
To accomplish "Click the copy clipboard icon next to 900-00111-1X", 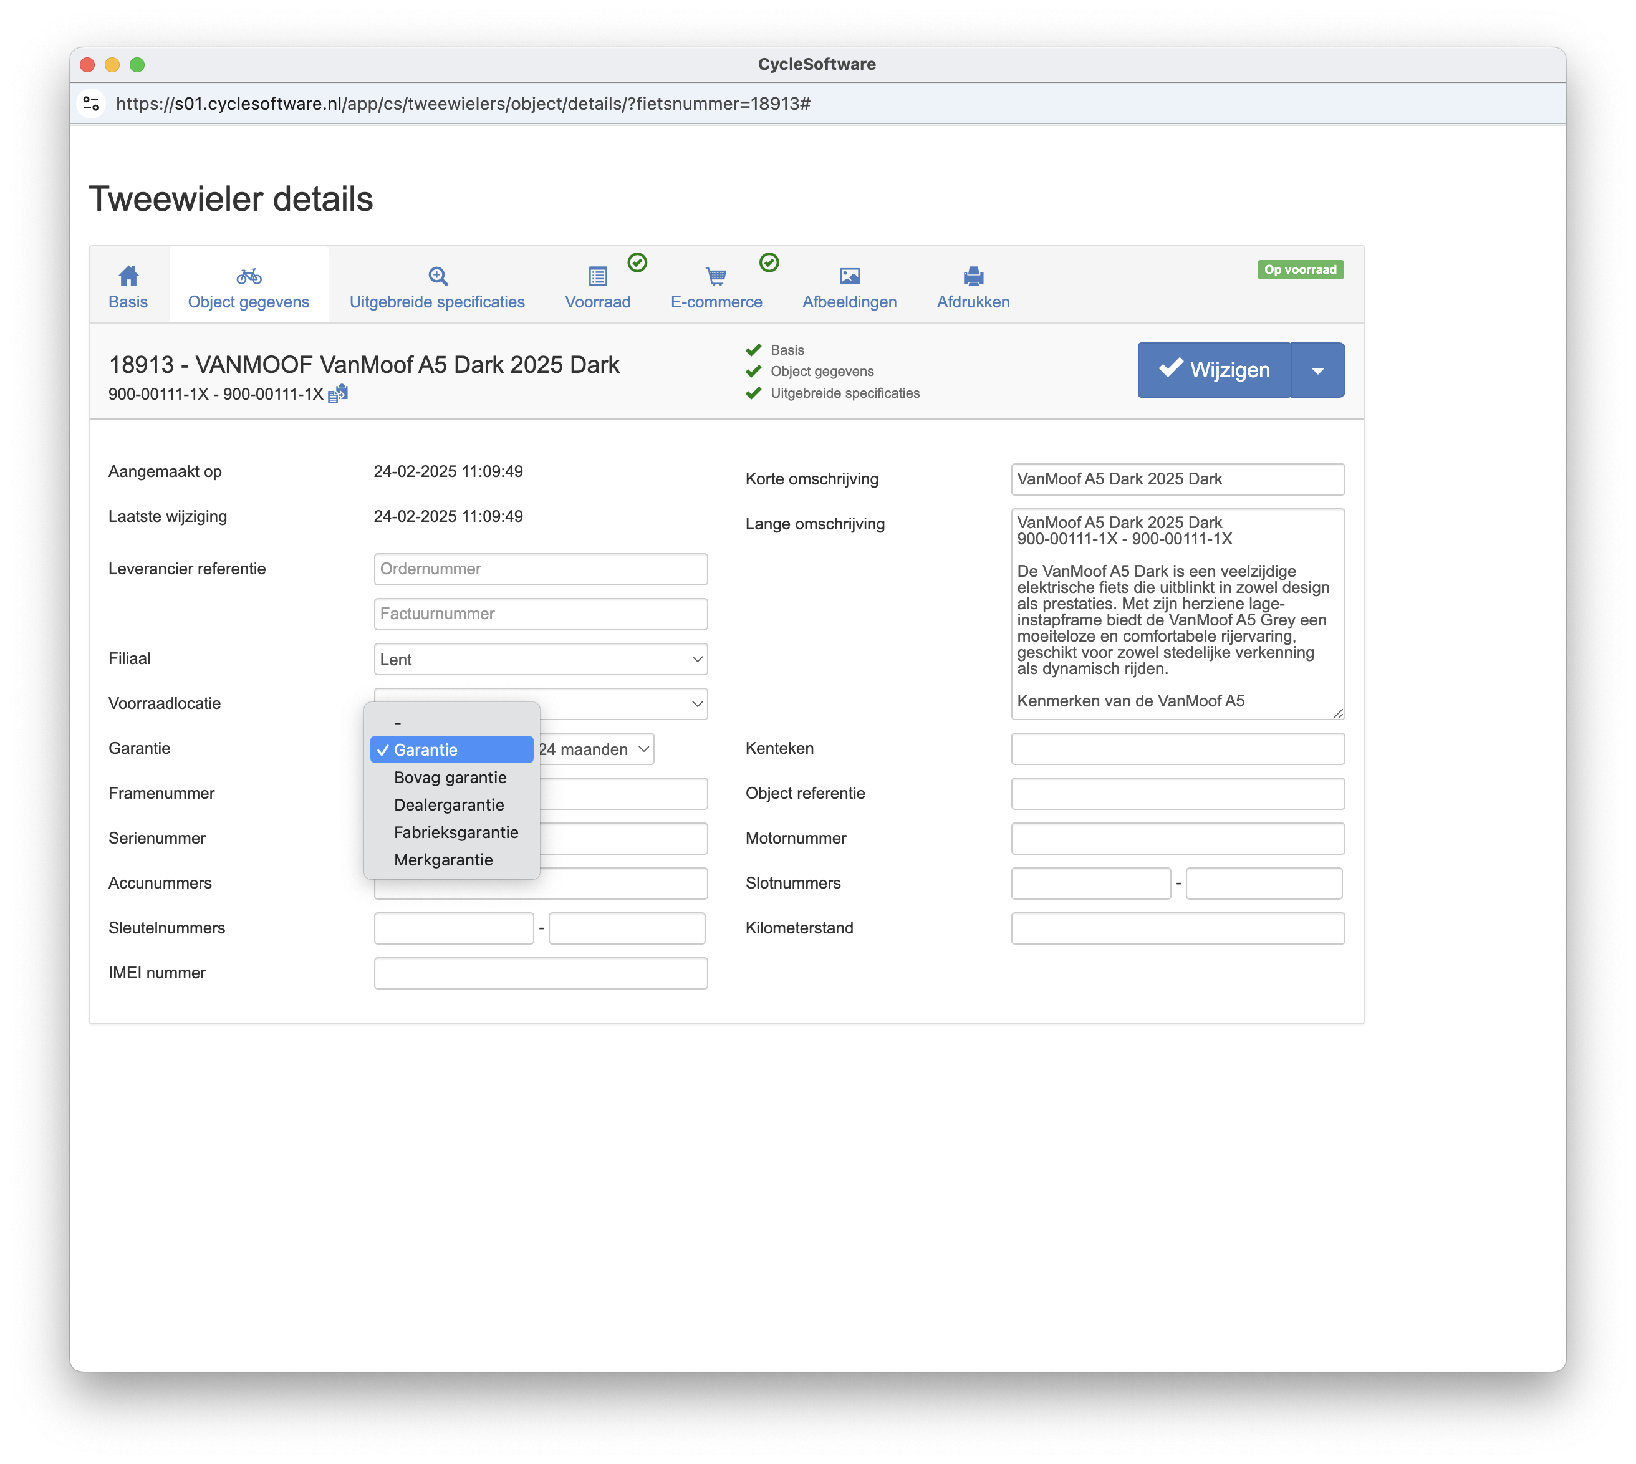I will click(x=339, y=393).
